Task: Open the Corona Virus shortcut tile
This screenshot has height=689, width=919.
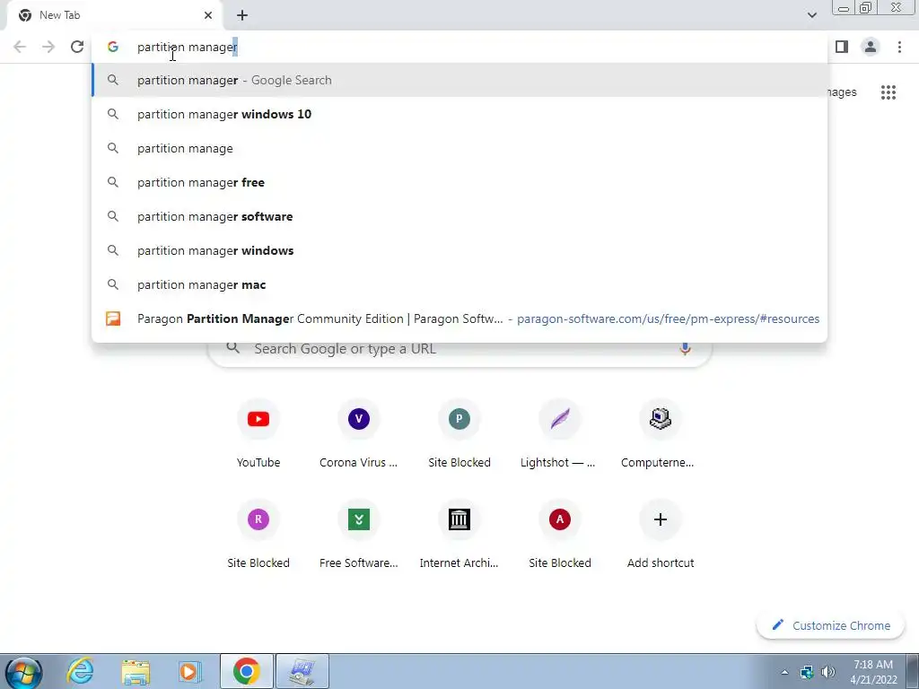Action: [x=359, y=433]
